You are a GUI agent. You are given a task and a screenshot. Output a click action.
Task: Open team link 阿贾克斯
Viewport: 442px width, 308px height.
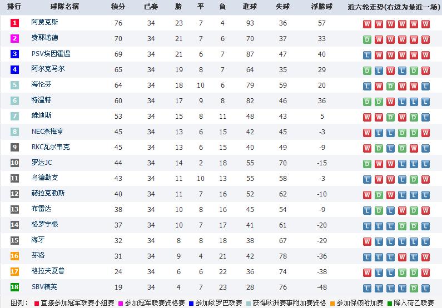[44, 22]
